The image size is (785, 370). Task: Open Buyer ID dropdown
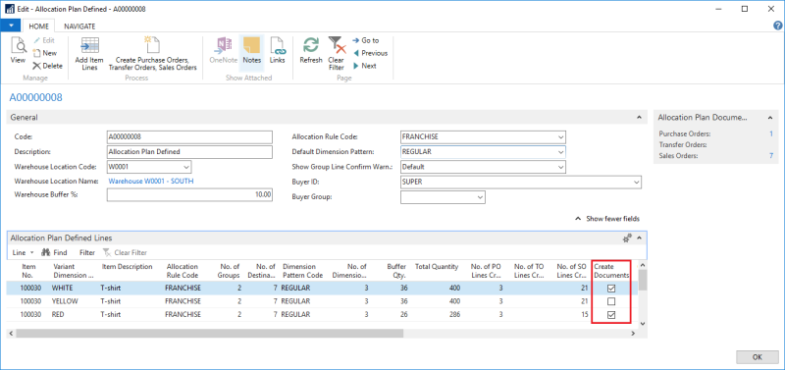(x=636, y=183)
